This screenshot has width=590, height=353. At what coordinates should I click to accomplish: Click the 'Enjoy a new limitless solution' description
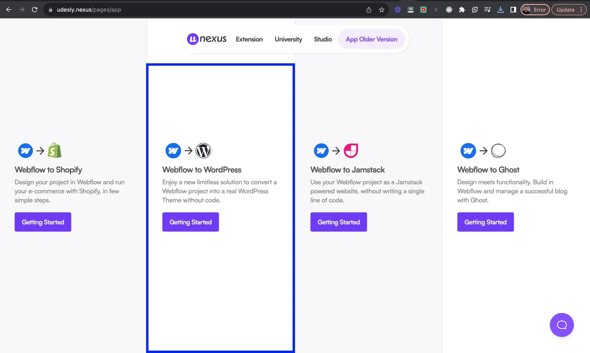(220, 191)
